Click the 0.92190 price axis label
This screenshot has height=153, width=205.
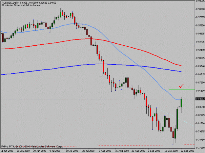click(x=200, y=50)
